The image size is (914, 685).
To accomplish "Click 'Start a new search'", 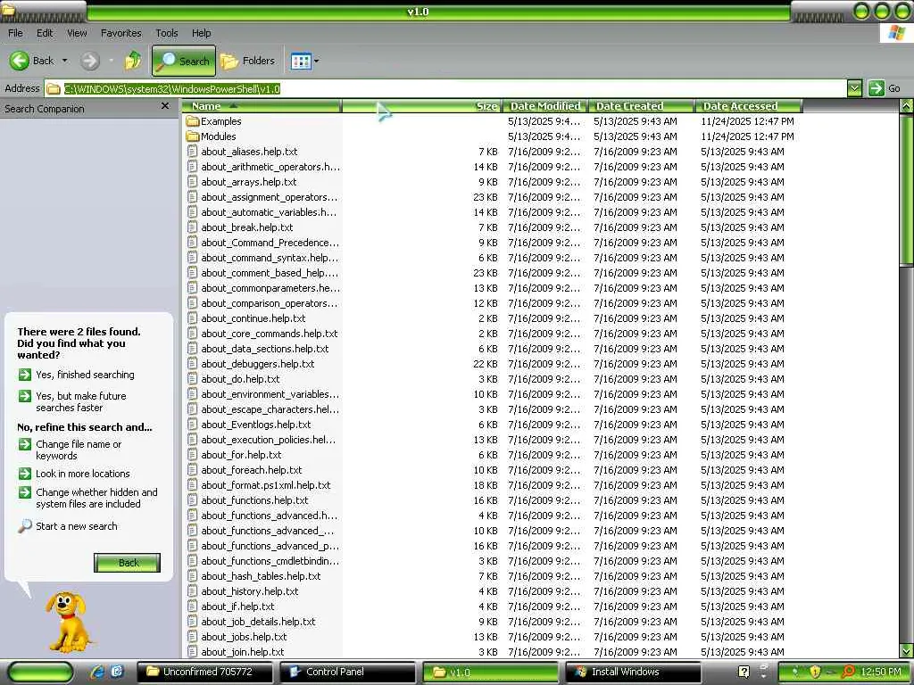I will pos(68,526).
